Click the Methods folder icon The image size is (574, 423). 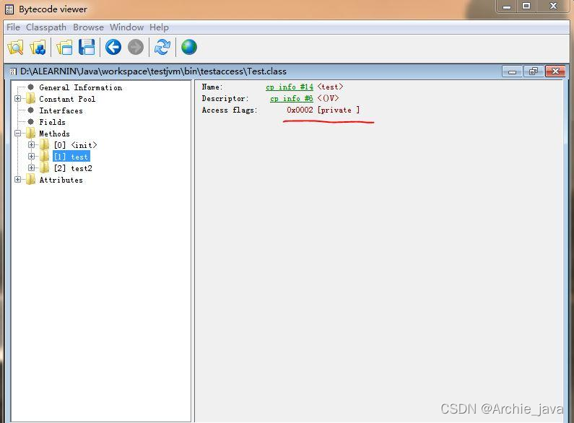[31, 134]
